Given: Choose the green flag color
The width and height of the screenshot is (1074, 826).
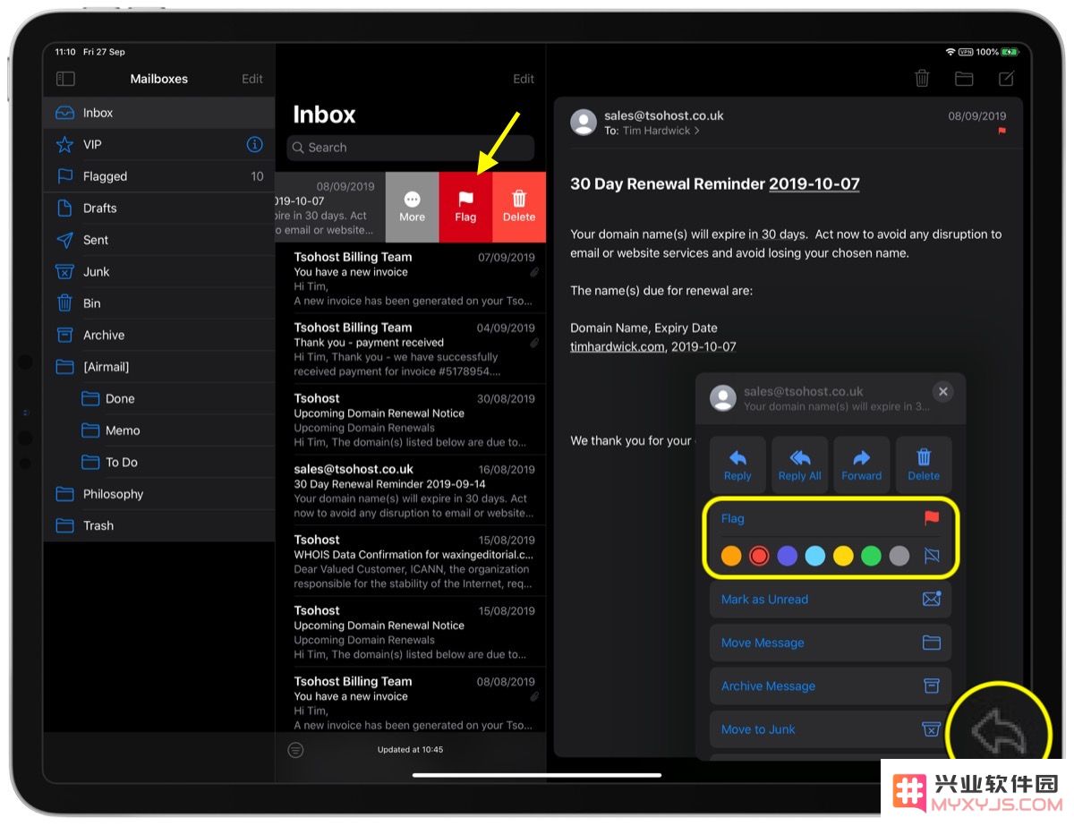Looking at the screenshot, I should pos(871,556).
